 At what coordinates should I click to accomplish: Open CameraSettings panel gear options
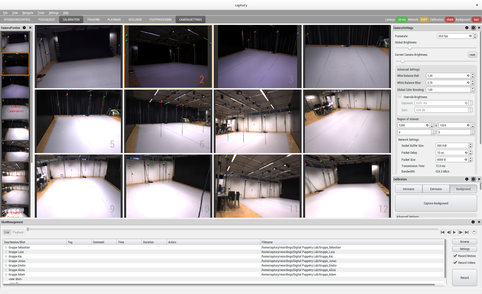pyautogui.click(x=473, y=28)
